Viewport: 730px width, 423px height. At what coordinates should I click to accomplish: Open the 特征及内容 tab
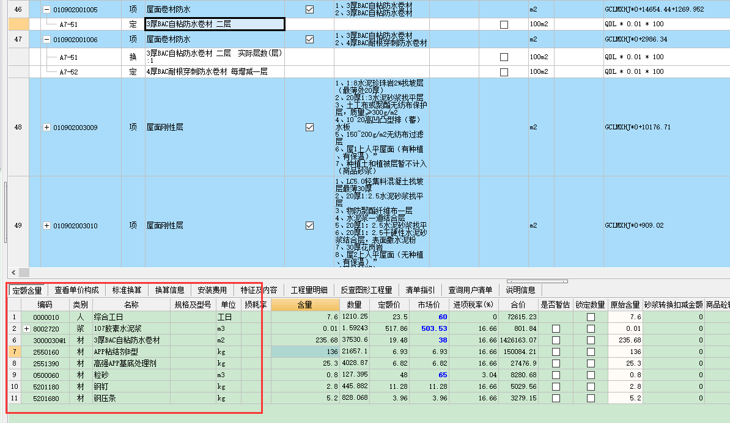pos(259,290)
